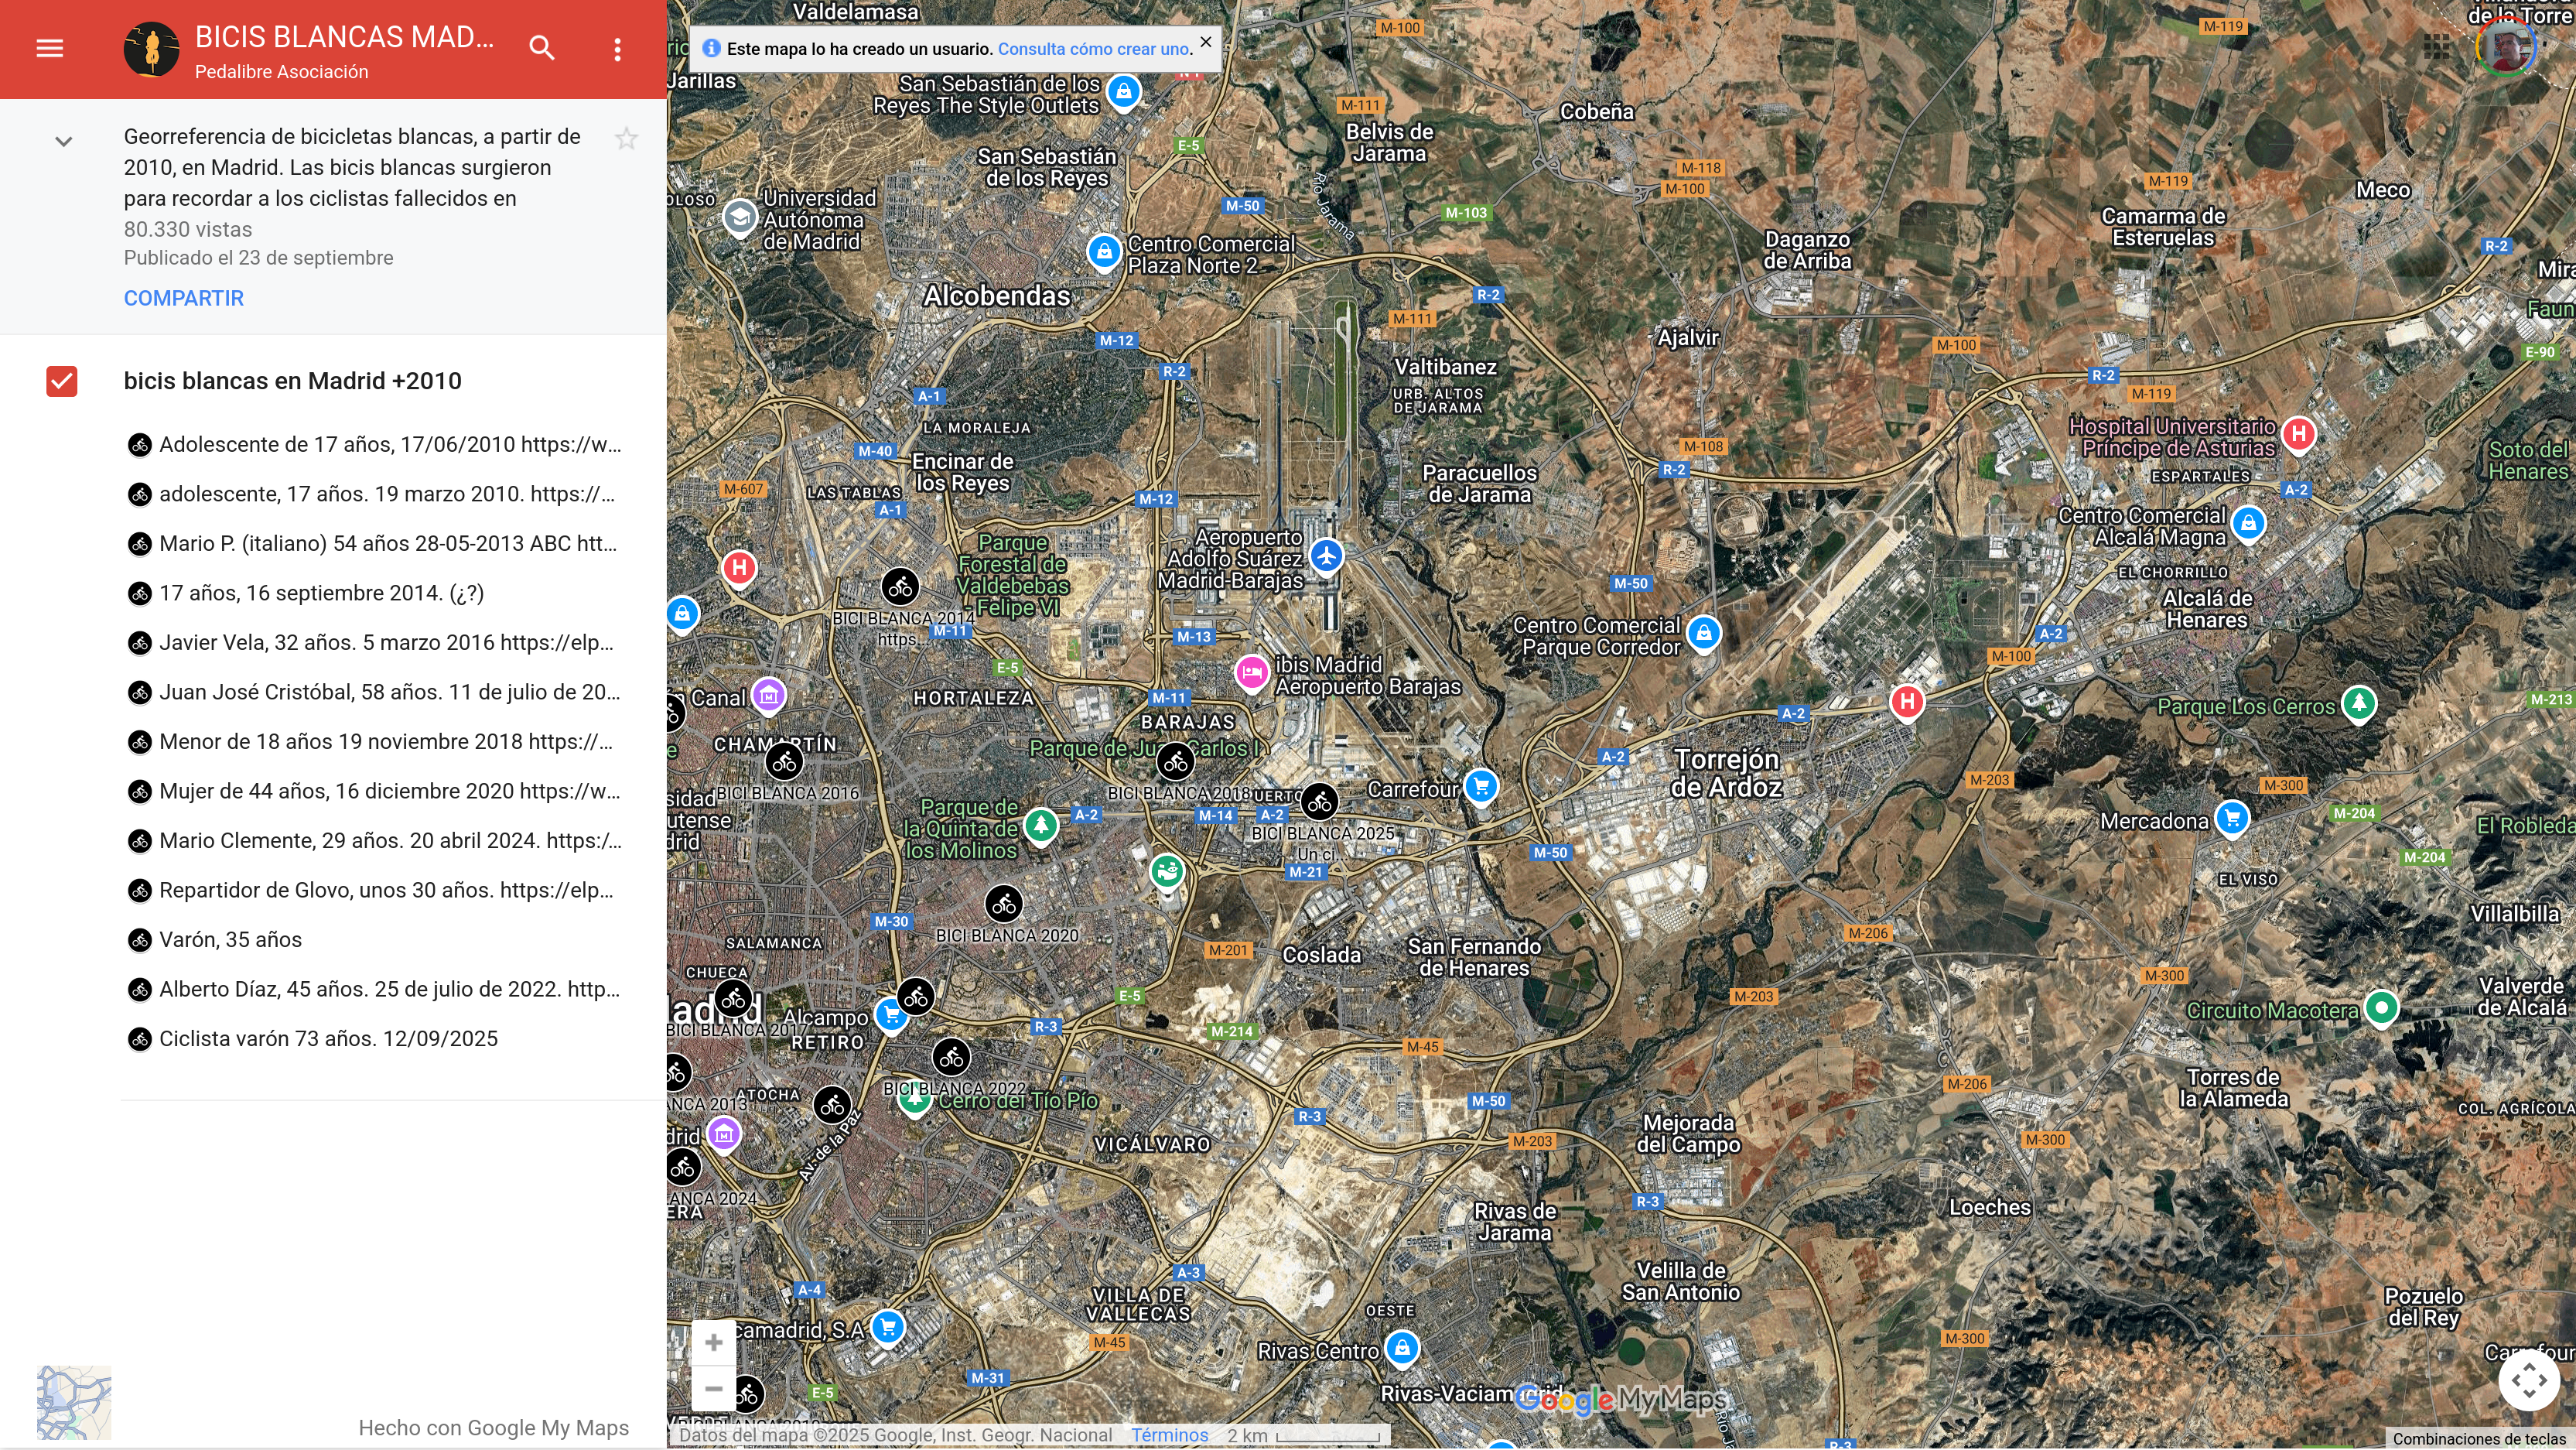
Task: Open 'Consulta cómo crear uno' link
Action: pyautogui.click(x=1094, y=49)
